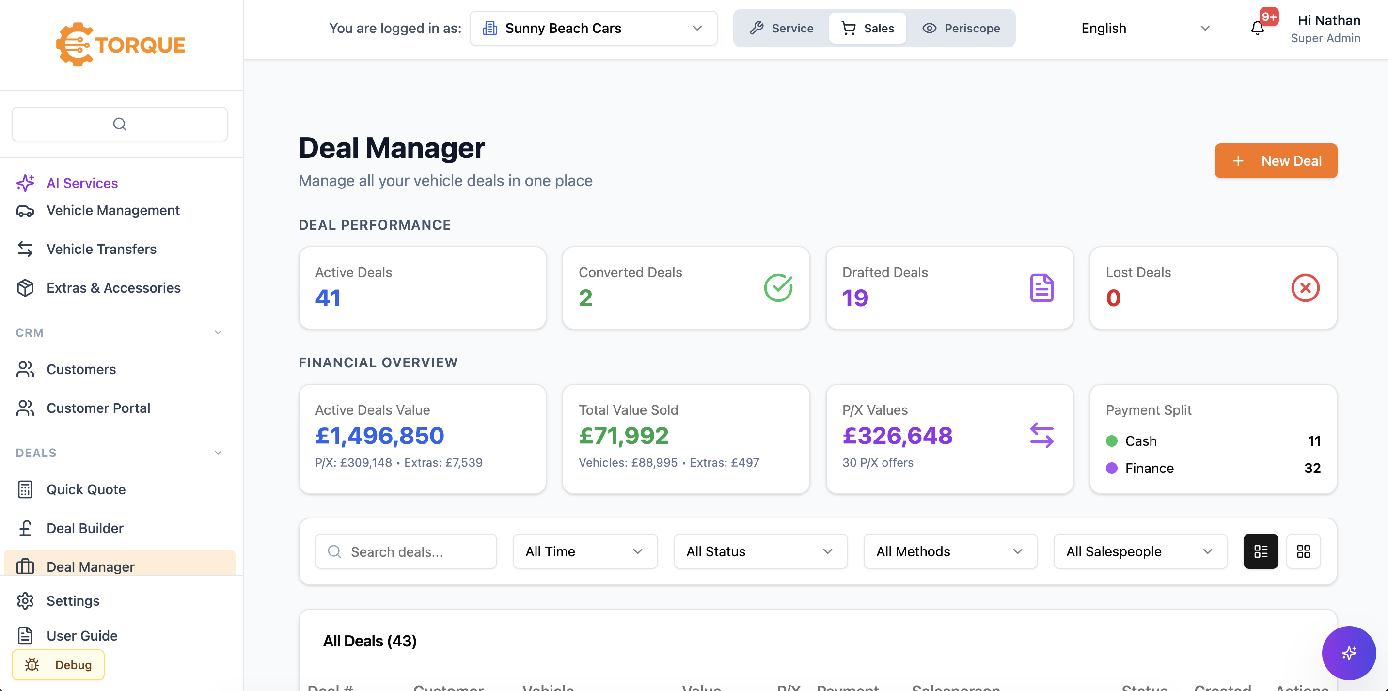Collapse the CRM sidebar section
Screen dimensions: 1388x691
coord(218,333)
